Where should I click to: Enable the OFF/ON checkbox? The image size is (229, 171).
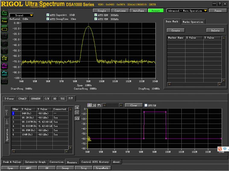146,105
